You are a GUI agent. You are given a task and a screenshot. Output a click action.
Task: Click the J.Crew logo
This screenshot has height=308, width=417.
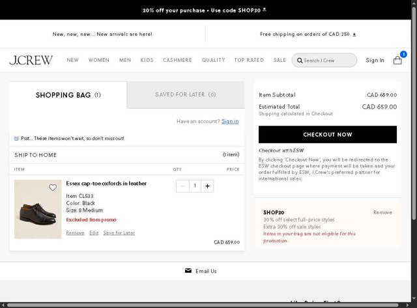pos(31,61)
